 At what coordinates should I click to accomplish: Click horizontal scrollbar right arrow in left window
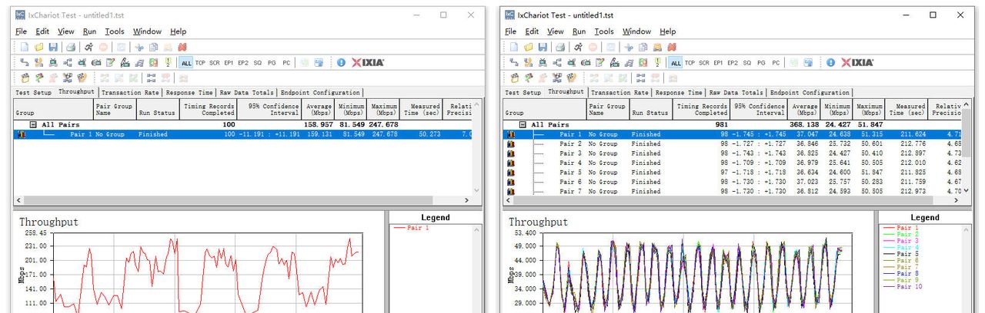click(467, 200)
